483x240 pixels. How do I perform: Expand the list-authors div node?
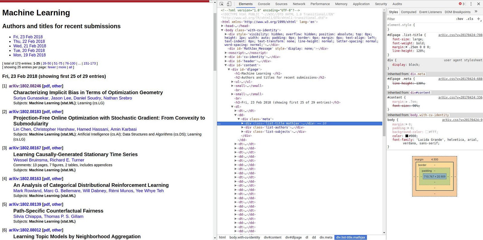242,127
